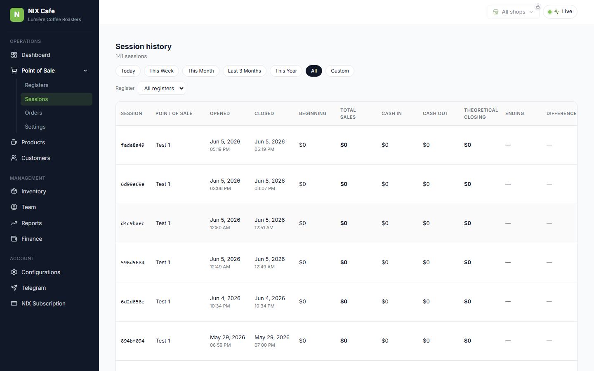Click the lock icon above All shops
The width and height of the screenshot is (594, 371).
click(x=538, y=7)
